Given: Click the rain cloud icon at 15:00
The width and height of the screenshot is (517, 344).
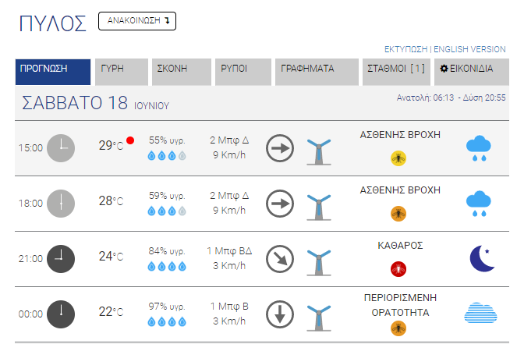Looking at the screenshot, I should click(x=479, y=148).
